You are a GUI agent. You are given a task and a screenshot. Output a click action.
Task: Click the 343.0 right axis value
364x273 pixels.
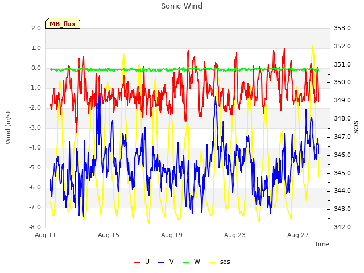point(342,209)
